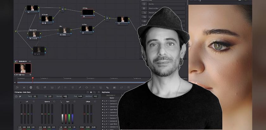Viewport: 266px width, 130px height.
Task: Toggle keyframe diamond for Corrector 7
Action: click(x=106, y=118)
